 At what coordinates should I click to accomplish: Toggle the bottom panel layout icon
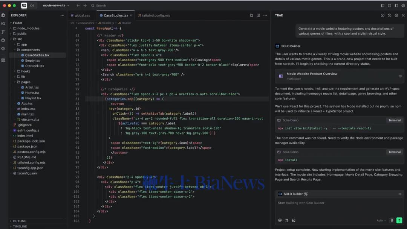pyautogui.click(x=389, y=5)
